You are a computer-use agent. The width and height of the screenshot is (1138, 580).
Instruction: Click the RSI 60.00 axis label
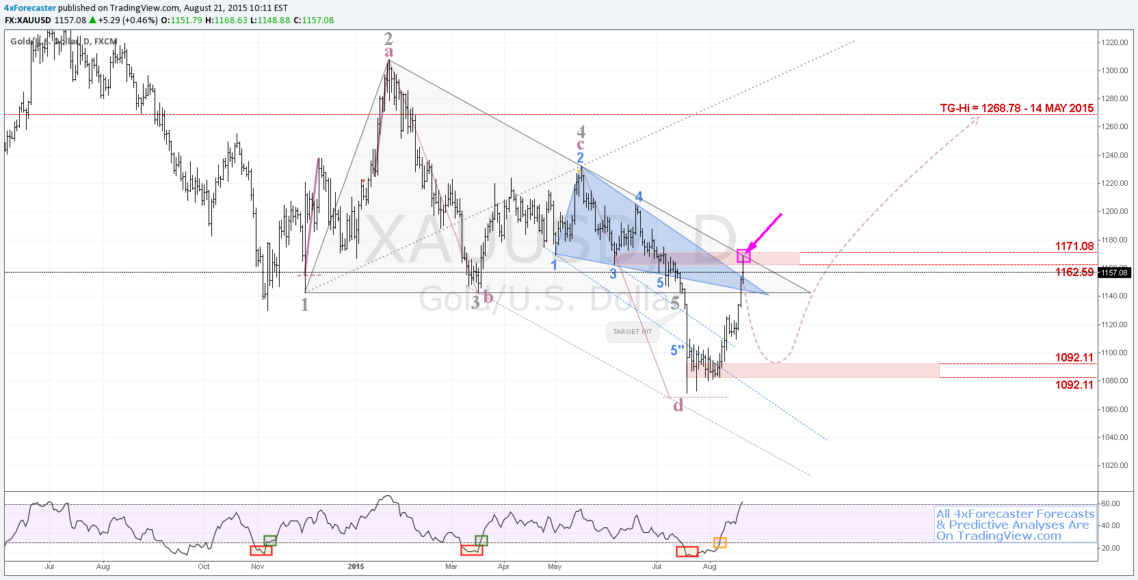(x=1111, y=503)
